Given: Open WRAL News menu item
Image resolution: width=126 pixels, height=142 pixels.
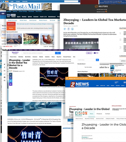Looking at the screenshot, I should 9,17.
